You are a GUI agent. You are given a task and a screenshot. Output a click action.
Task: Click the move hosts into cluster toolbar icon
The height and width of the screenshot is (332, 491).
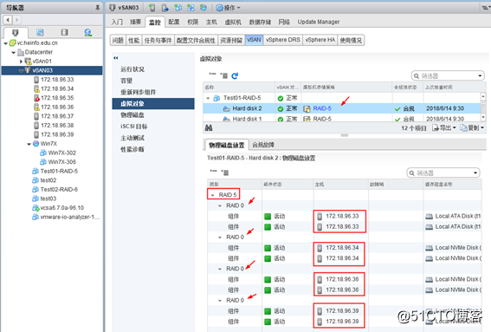(x=165, y=8)
